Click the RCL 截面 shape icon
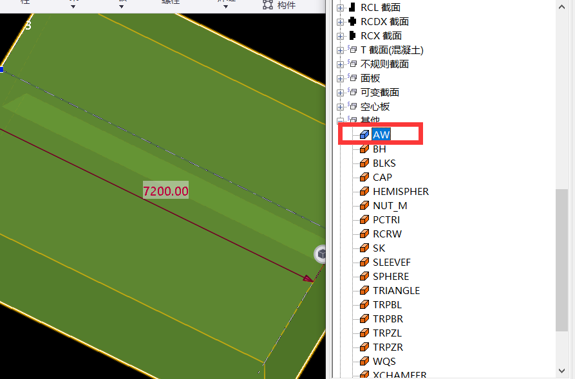Image resolution: width=575 pixels, height=379 pixels. 352,7
